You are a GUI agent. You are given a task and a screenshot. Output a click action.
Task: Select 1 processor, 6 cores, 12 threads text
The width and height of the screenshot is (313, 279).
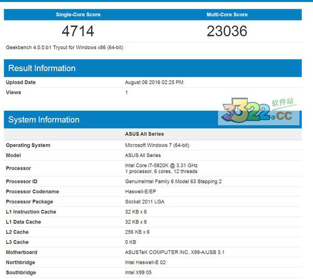(161, 172)
